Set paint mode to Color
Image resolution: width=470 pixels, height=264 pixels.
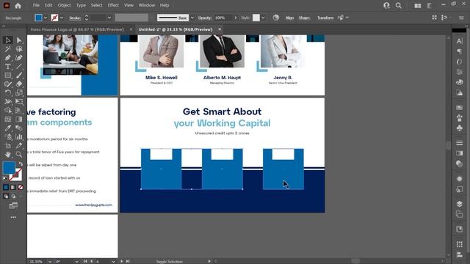pyautogui.click(x=6, y=188)
